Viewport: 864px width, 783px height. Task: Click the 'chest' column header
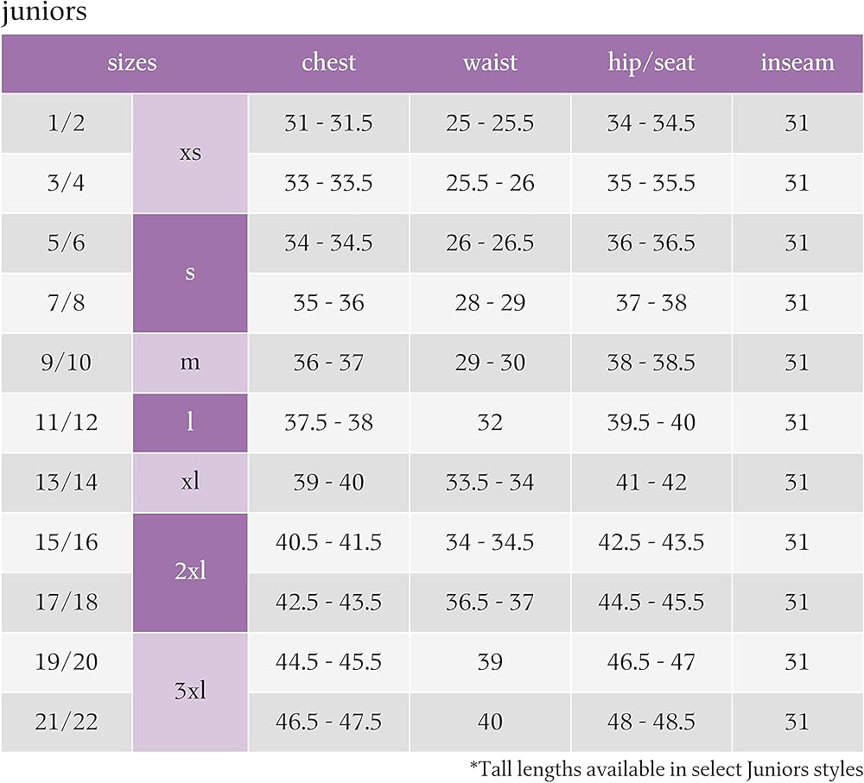[x=328, y=63]
